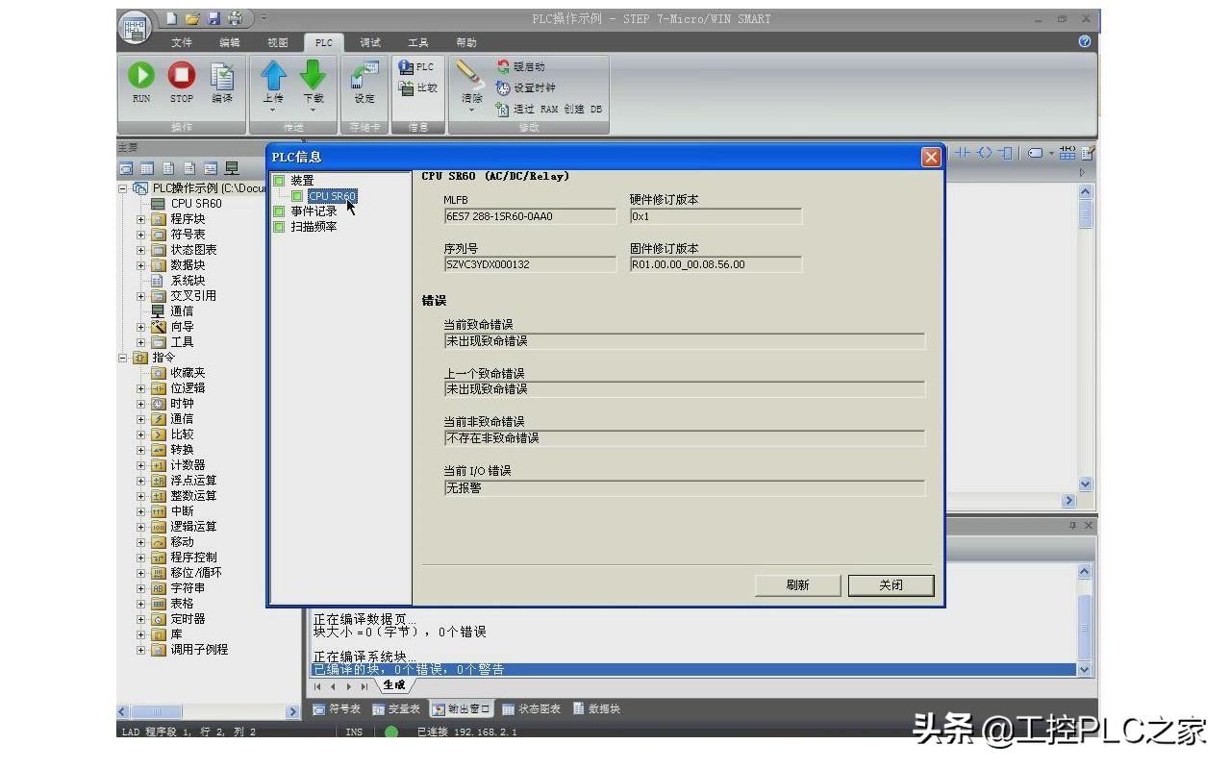
Task: Open the 上传 upload dropdown arrow
Action: point(273,110)
